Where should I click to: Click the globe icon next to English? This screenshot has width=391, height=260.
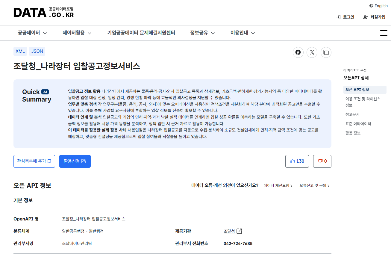[x=371, y=6]
